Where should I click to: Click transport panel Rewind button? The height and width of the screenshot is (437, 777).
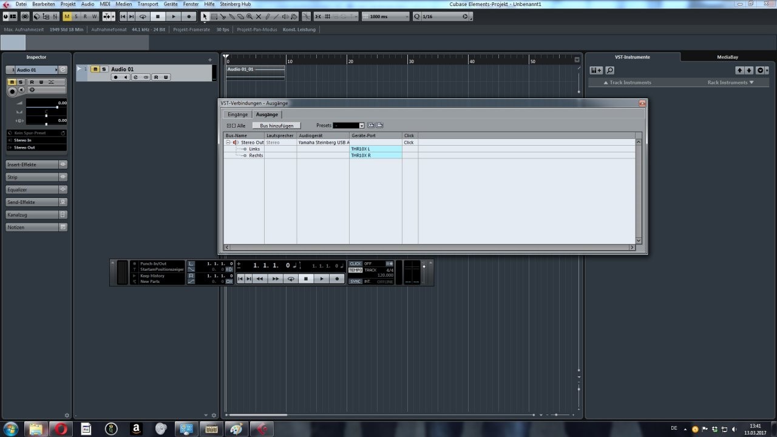click(x=260, y=279)
